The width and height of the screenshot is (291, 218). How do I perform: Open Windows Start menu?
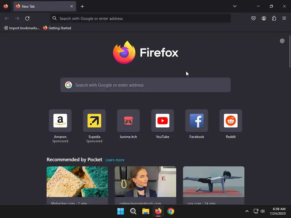120,211
